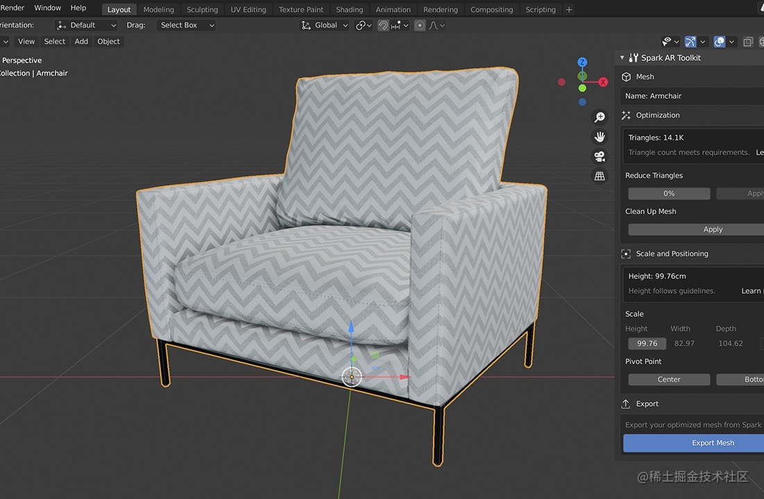764x499 pixels.
Task: Collapse the Scale and Positioning section
Action: point(671,253)
